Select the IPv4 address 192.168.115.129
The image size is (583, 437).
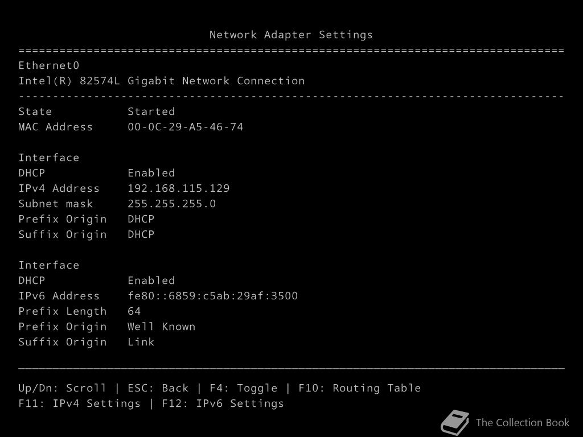pos(178,188)
